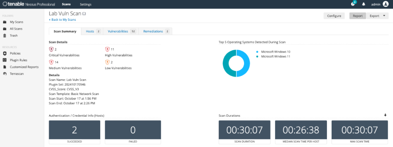Click the Configure button
This screenshot has height=147, width=393.
pyautogui.click(x=334, y=16)
